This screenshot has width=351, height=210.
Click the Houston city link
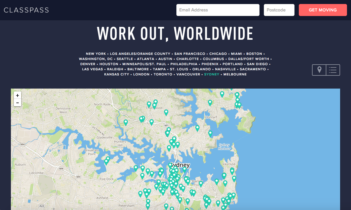click(109, 64)
